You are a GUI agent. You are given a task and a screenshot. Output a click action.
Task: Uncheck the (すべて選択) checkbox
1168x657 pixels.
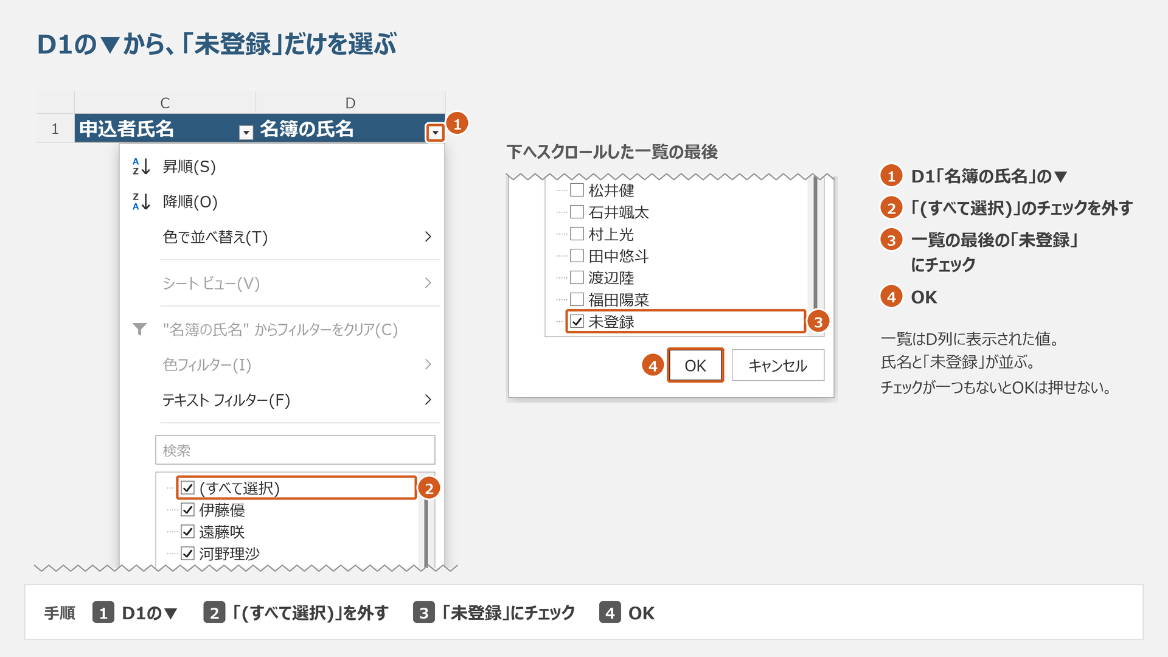pyautogui.click(x=188, y=488)
